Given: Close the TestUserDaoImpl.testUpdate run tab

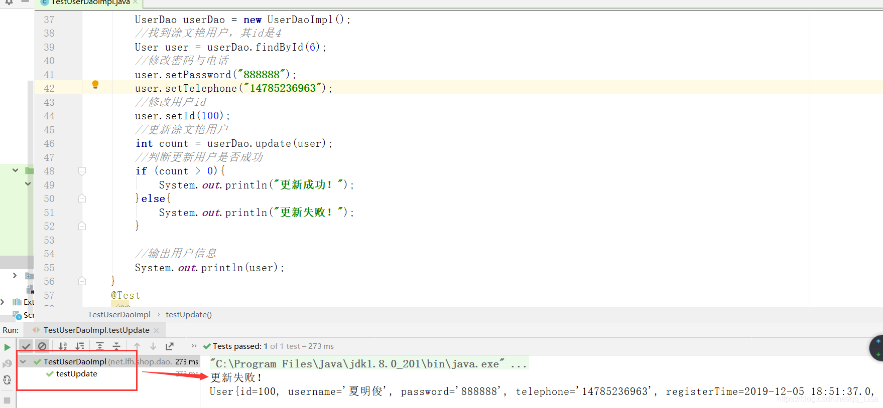Looking at the screenshot, I should coord(157,330).
